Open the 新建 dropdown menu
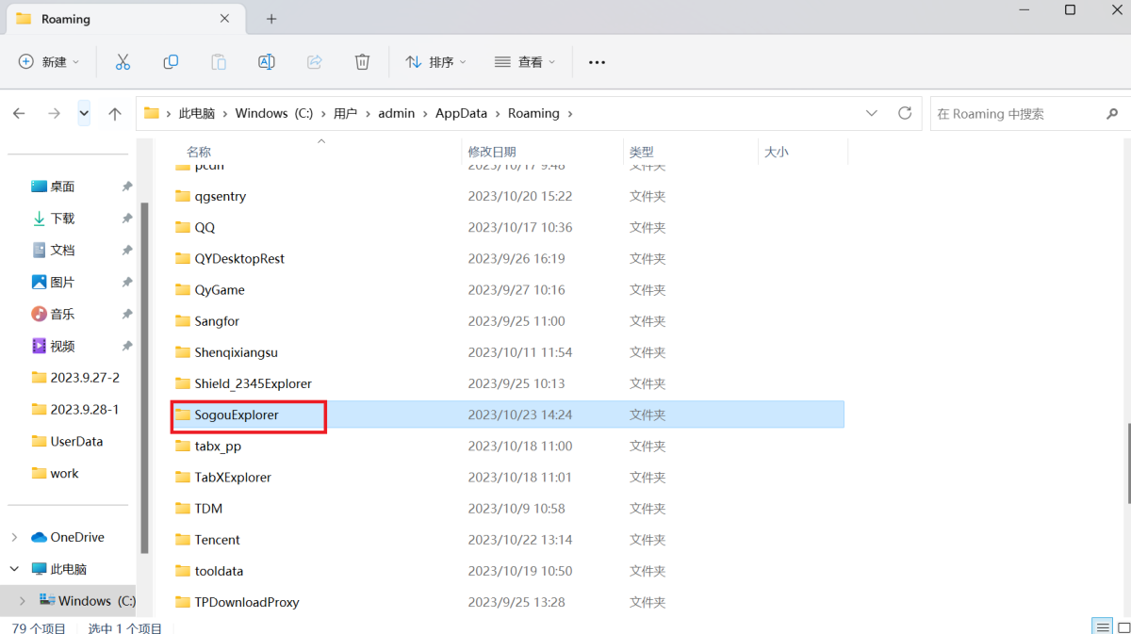 (49, 62)
